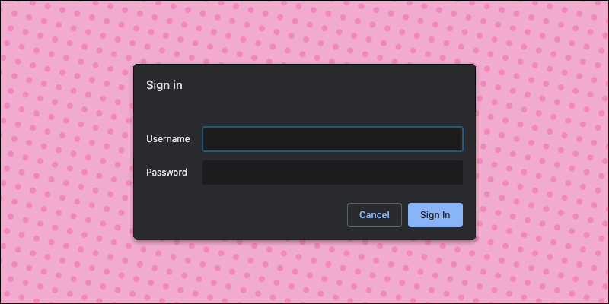The image size is (609, 304).
Task: Click the "Sign in" dialog title
Action: pyautogui.click(x=164, y=85)
